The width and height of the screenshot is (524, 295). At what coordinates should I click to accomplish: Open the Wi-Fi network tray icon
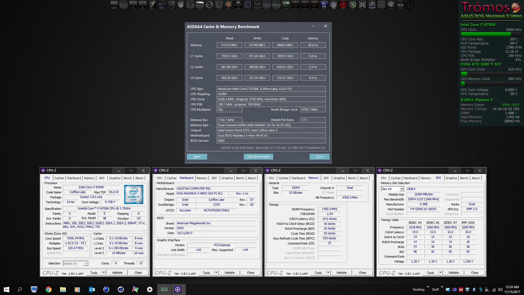pos(494,290)
